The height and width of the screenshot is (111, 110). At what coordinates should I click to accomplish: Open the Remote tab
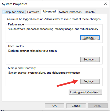click(x=90, y=12)
